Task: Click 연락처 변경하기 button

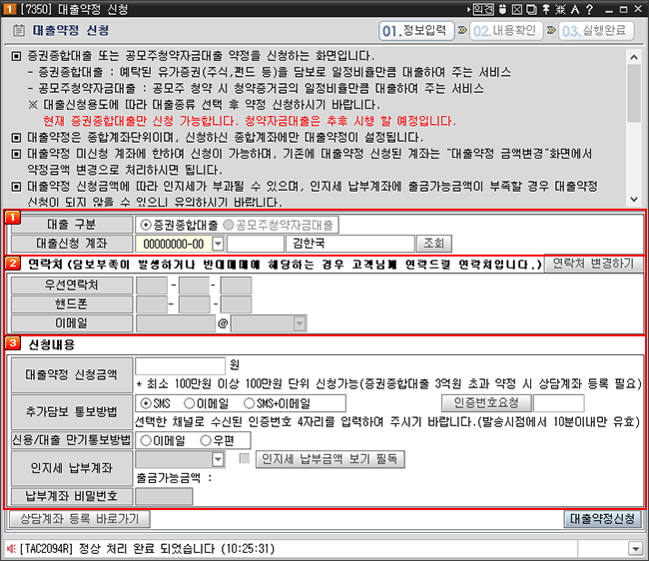Action: [x=593, y=264]
